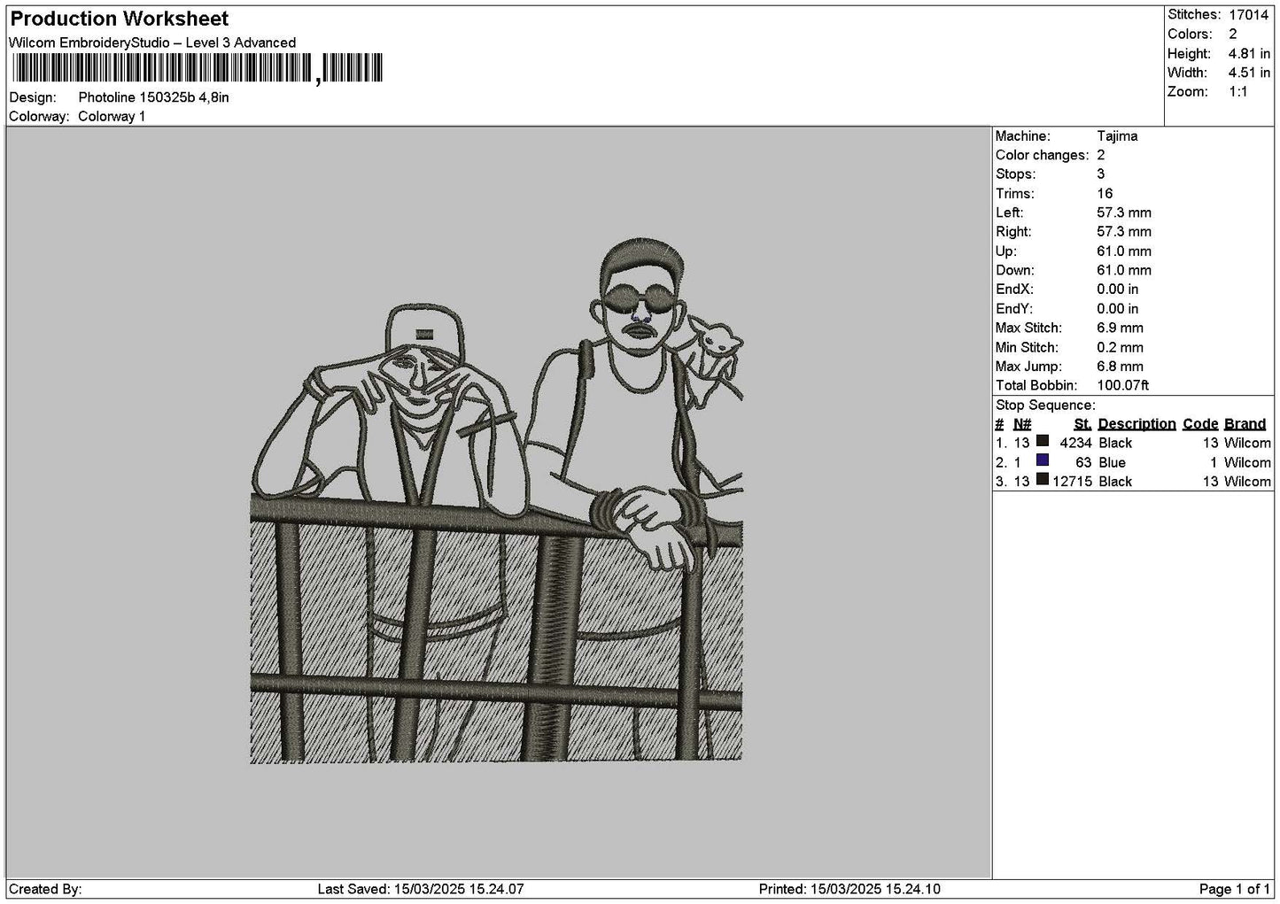Screen dimensions: 1280x904
Task: Click the EndY value 0.00 in
Action: click(x=1118, y=309)
